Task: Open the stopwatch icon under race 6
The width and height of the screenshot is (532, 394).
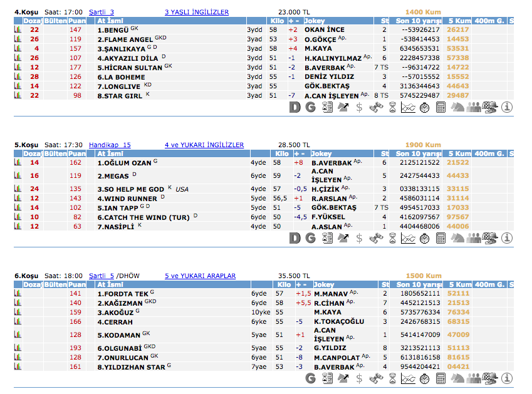Action: [x=424, y=378]
